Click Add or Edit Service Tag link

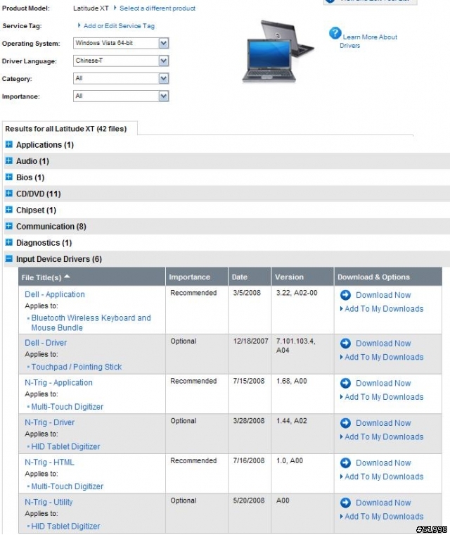(x=119, y=26)
